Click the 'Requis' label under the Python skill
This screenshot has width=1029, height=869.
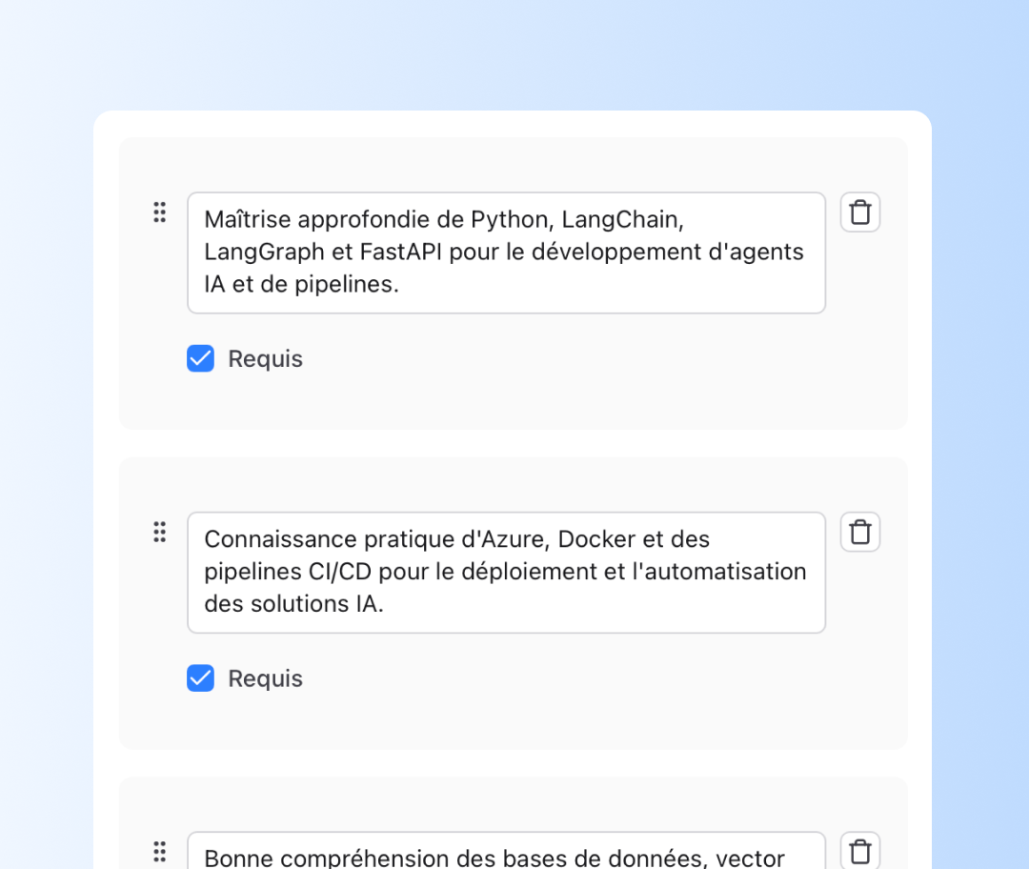coord(265,359)
